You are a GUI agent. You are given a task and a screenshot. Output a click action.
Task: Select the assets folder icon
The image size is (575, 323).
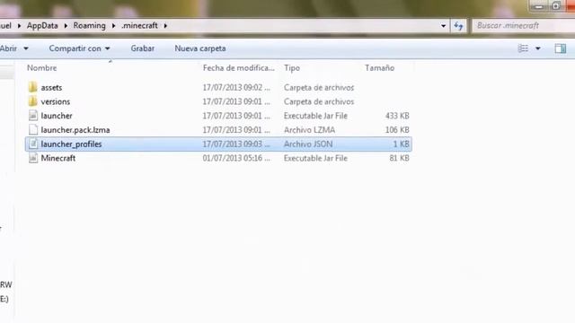click(32, 87)
